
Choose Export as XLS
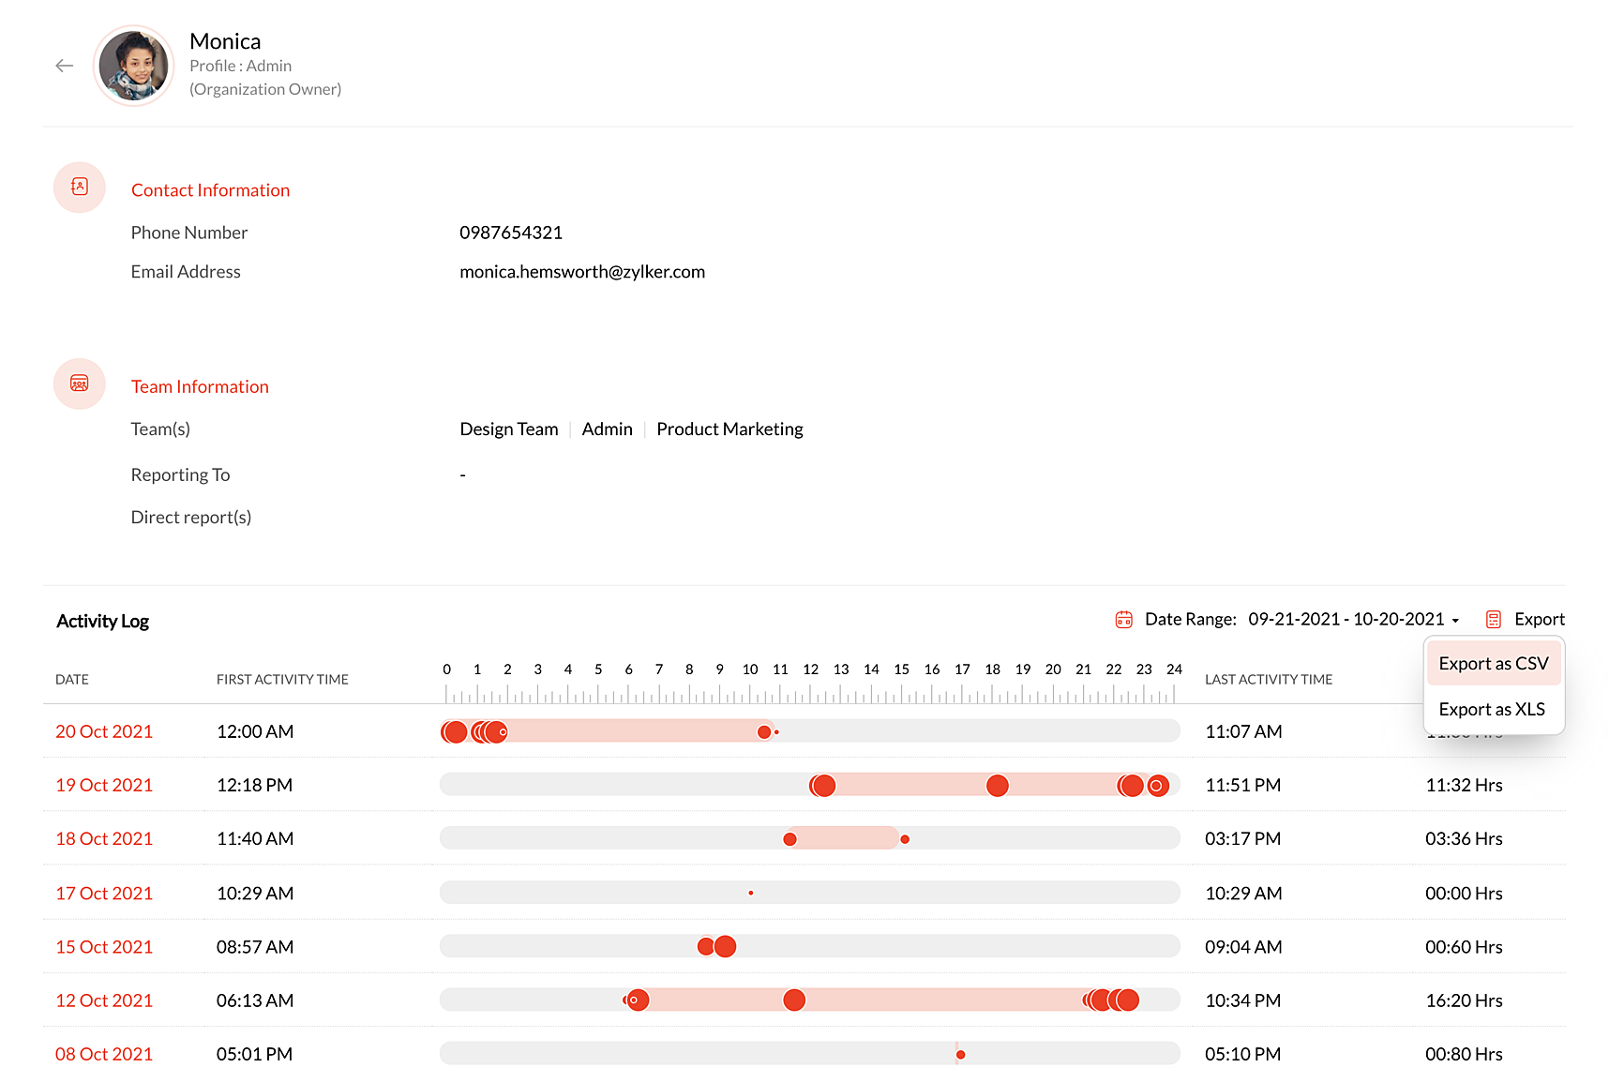(x=1494, y=709)
